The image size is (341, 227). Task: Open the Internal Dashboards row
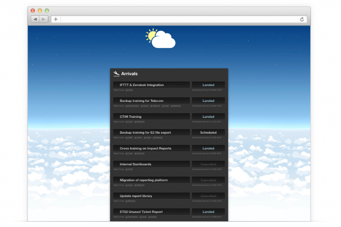click(152, 164)
